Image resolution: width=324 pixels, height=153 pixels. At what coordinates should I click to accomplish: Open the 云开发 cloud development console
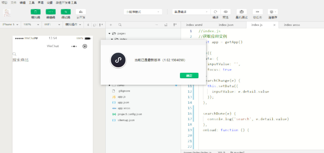click(81, 12)
